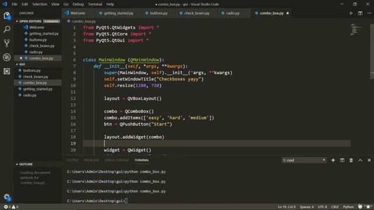Click the warnings count in status bar
The width and height of the screenshot is (374, 210).
(x=15, y=207)
